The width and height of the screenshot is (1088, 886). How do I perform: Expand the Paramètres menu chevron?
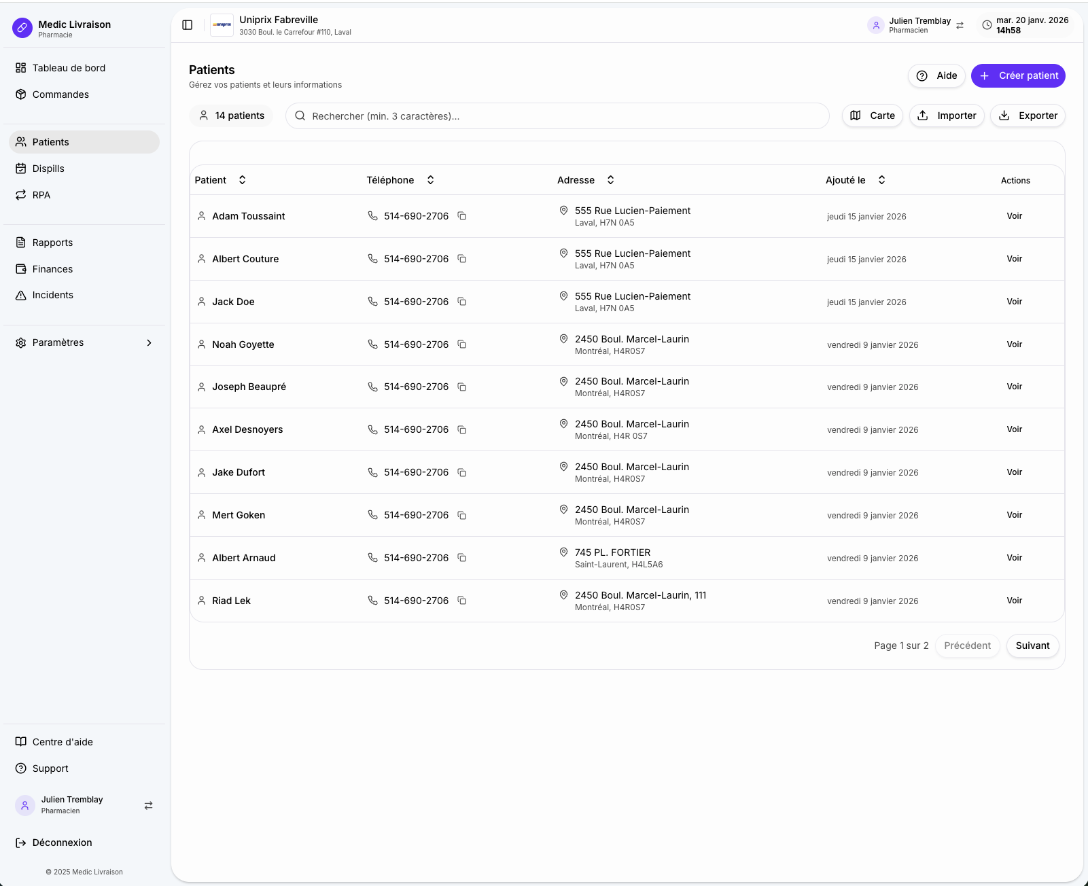150,342
